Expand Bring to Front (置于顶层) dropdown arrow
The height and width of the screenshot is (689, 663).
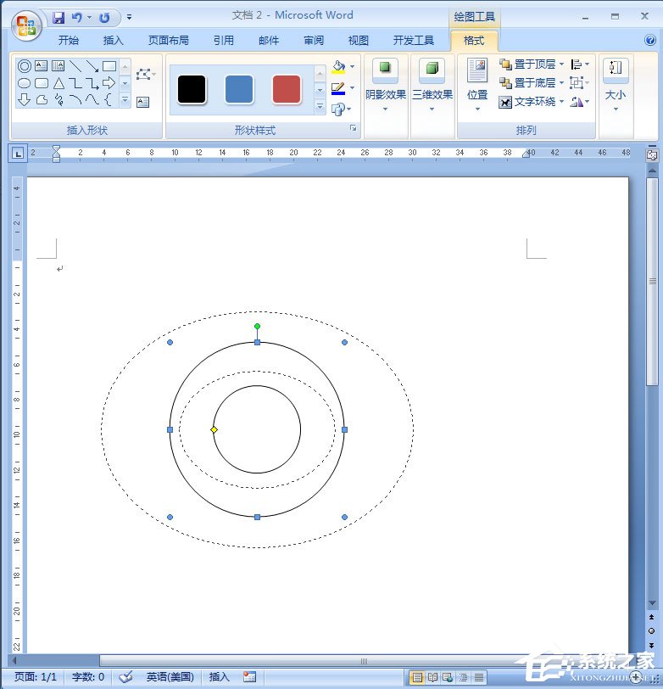561,64
